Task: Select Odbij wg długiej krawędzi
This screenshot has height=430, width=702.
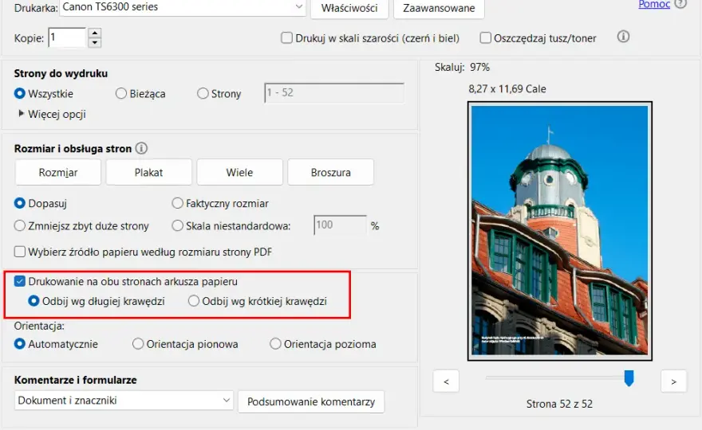Action: point(34,301)
